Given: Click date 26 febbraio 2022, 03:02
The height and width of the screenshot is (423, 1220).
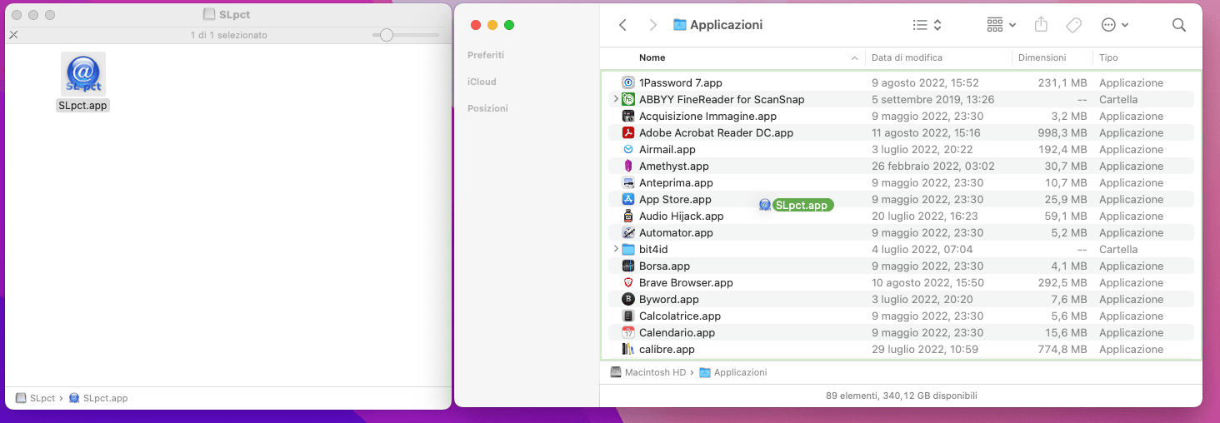Looking at the screenshot, I should (x=932, y=166).
